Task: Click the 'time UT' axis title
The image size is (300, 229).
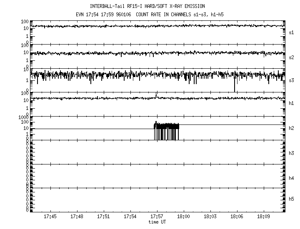Action: [157, 222]
